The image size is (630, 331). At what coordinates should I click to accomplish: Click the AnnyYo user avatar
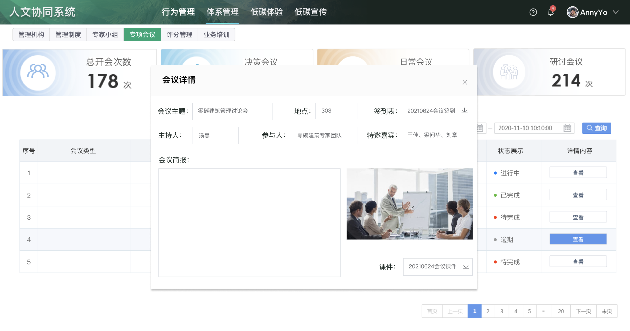(x=572, y=12)
